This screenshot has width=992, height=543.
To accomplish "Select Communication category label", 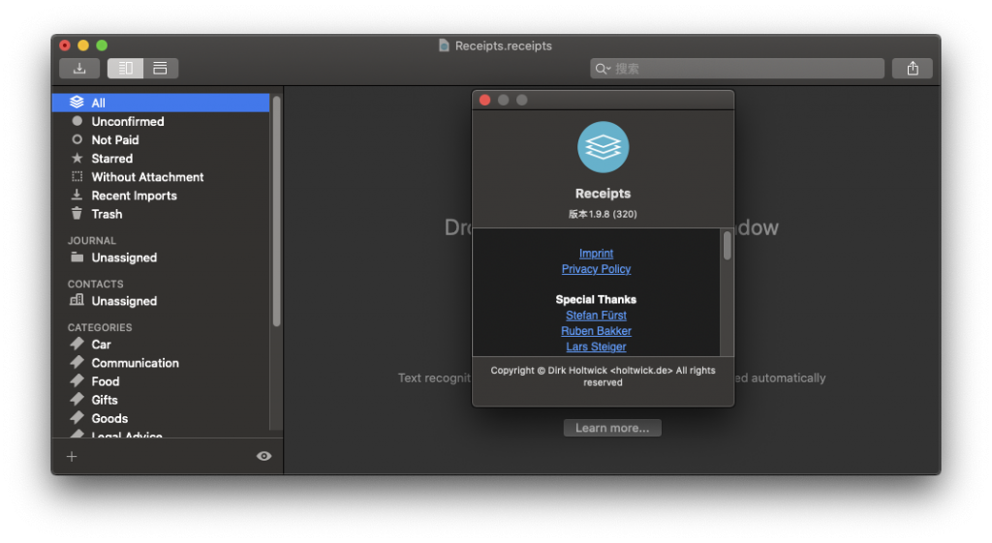I will [135, 363].
